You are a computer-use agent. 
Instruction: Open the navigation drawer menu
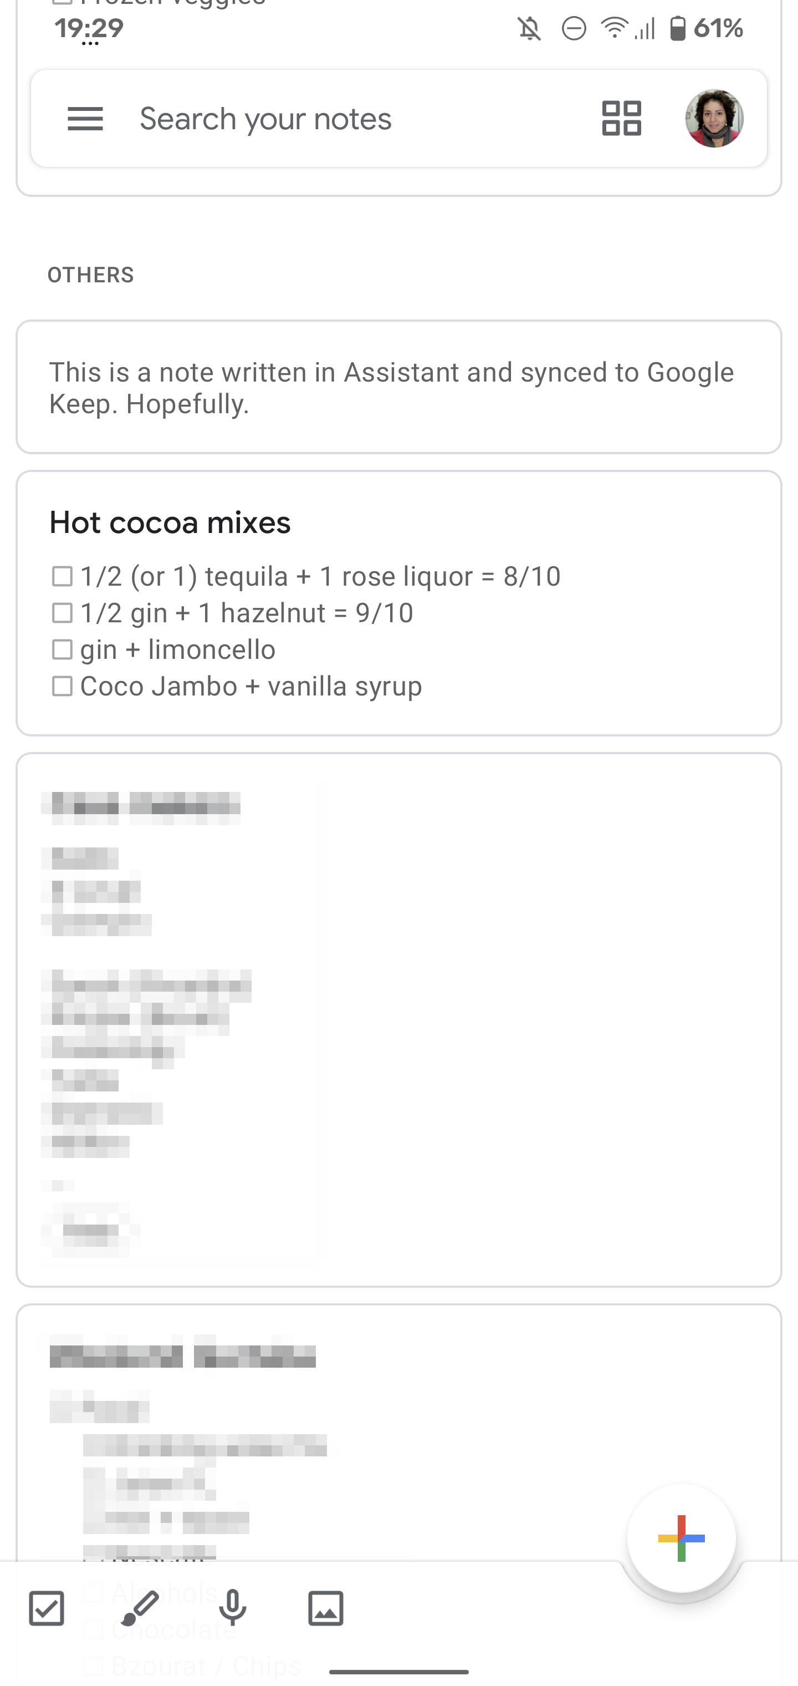85,119
